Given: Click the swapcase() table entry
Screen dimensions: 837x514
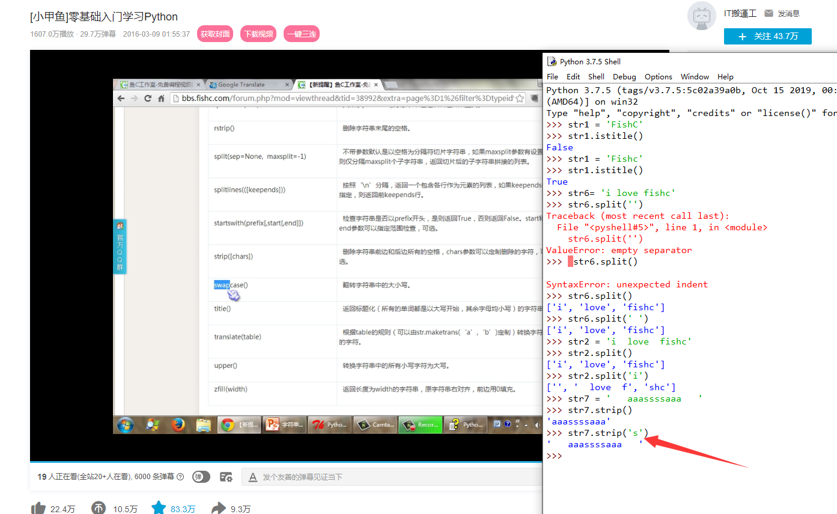Looking at the screenshot, I should [x=231, y=285].
